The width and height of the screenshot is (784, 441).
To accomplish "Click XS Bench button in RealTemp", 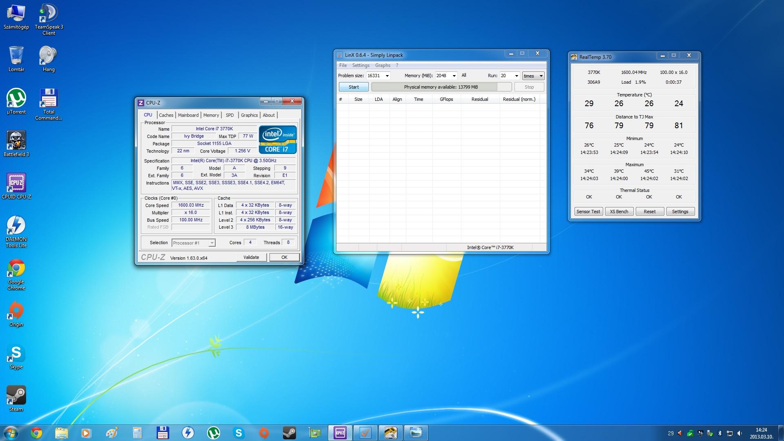I will click(619, 212).
